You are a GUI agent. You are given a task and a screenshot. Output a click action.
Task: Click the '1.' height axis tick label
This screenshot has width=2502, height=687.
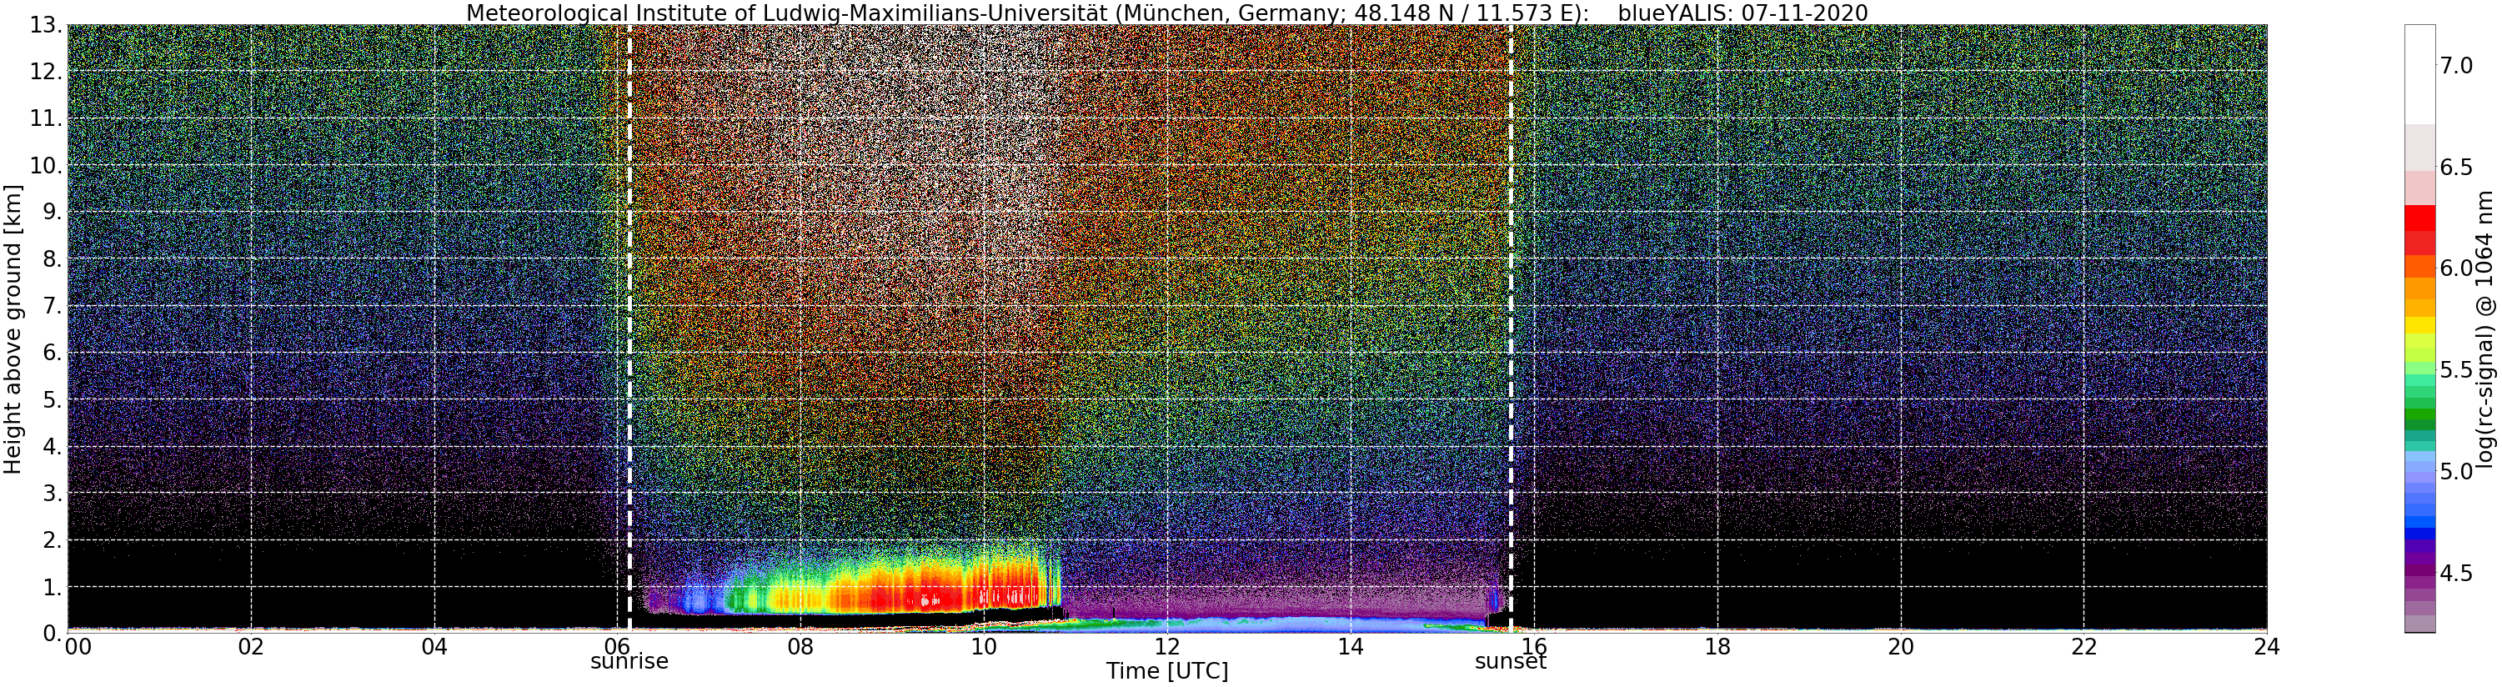coord(53,587)
